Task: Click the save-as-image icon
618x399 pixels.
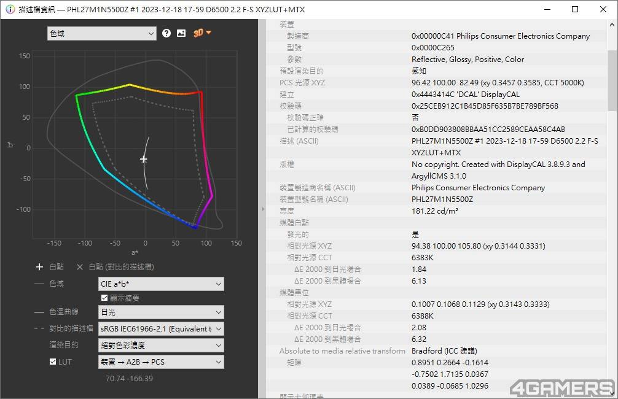Action: pyautogui.click(x=181, y=33)
